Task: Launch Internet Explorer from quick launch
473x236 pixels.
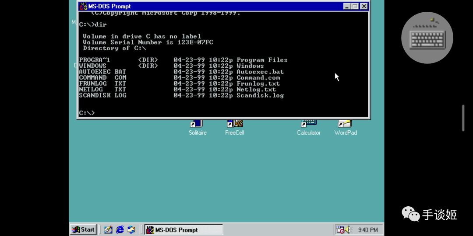Action: [120, 230]
